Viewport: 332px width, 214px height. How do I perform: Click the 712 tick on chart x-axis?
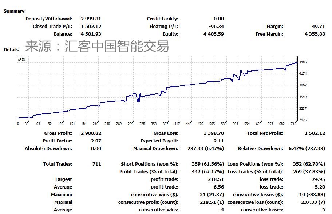293,124
